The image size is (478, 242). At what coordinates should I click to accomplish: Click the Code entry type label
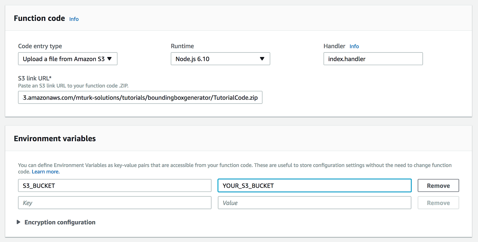(40, 46)
